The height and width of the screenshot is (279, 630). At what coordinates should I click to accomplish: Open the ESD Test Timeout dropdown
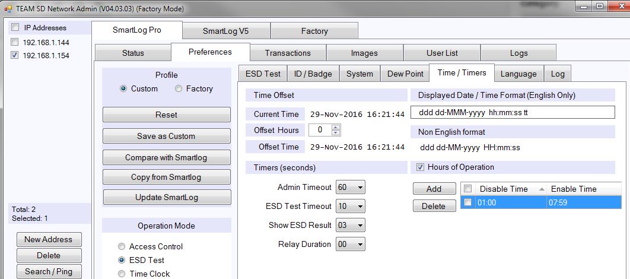click(351, 206)
